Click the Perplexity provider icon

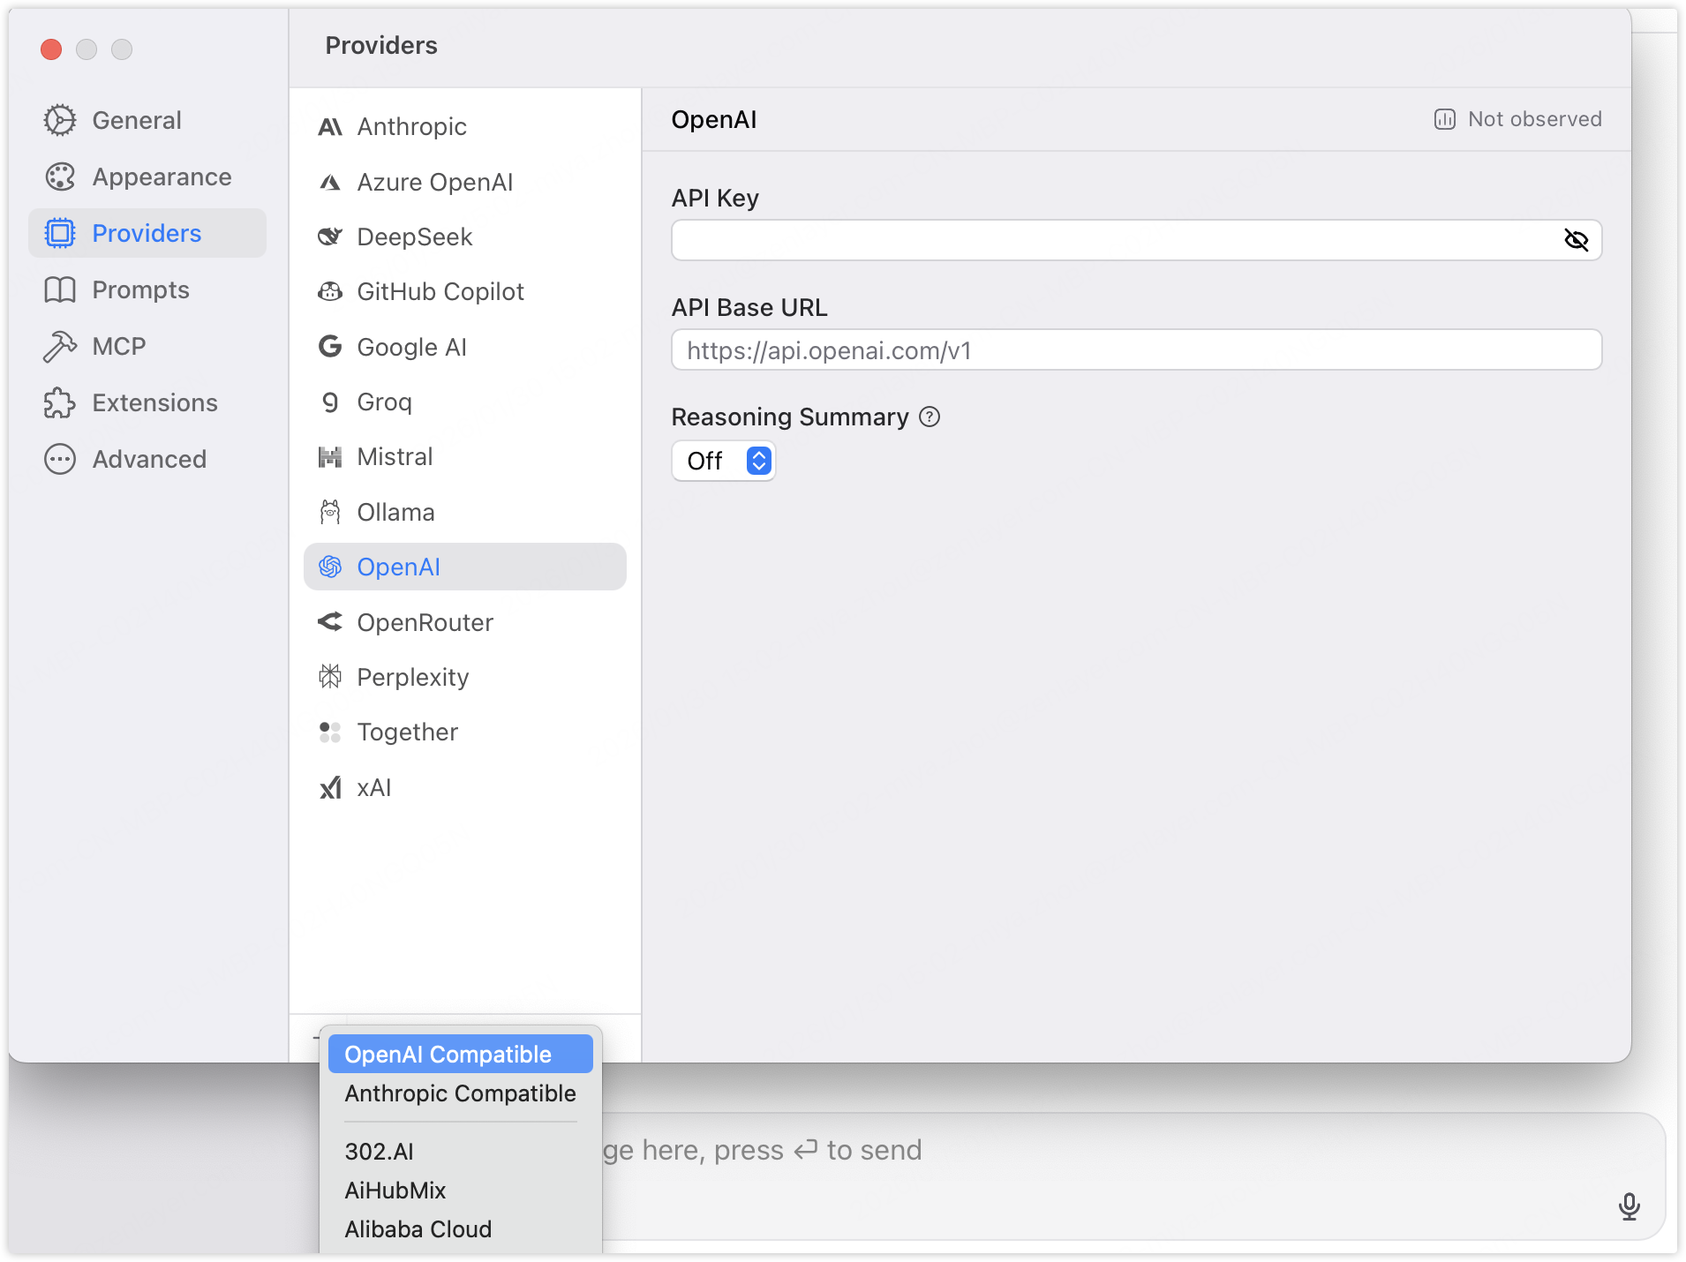click(330, 677)
